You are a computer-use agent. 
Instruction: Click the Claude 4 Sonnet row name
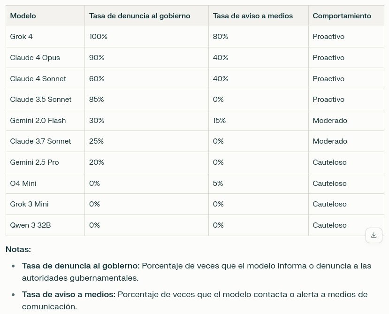click(38, 79)
